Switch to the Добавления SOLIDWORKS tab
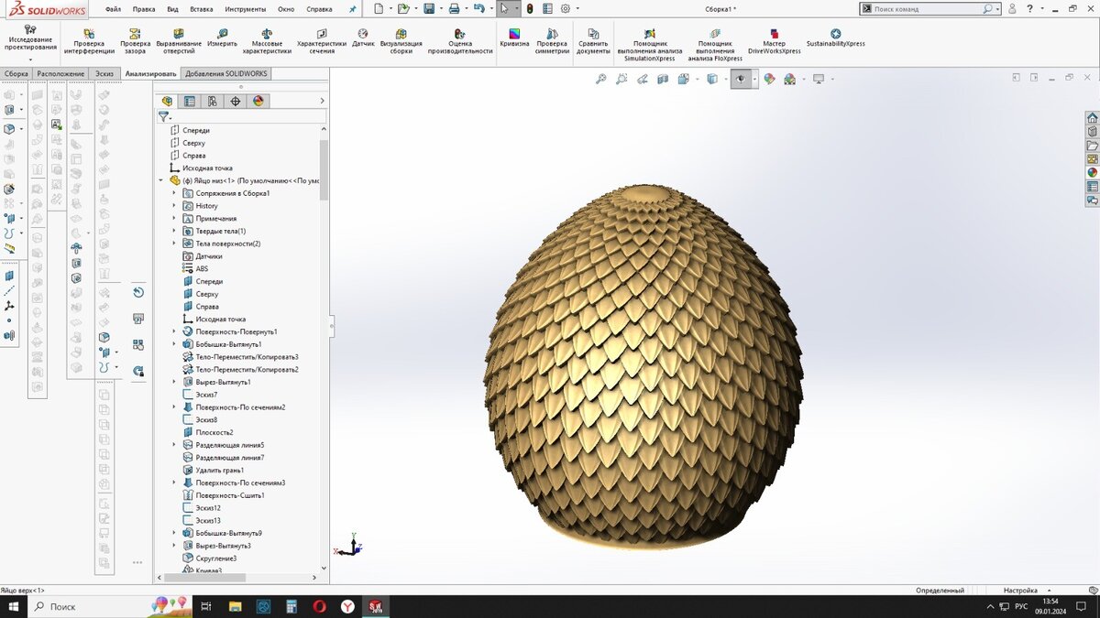Screen dimensions: 1100x618 click(x=225, y=73)
